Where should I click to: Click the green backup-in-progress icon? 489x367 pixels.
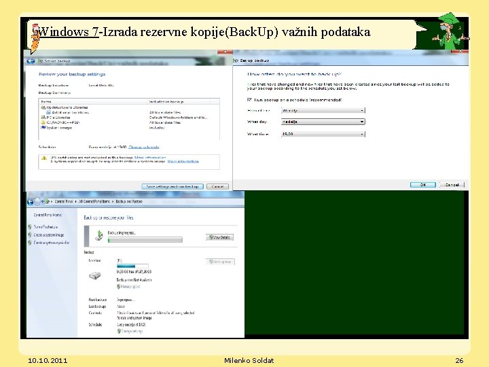click(x=99, y=236)
